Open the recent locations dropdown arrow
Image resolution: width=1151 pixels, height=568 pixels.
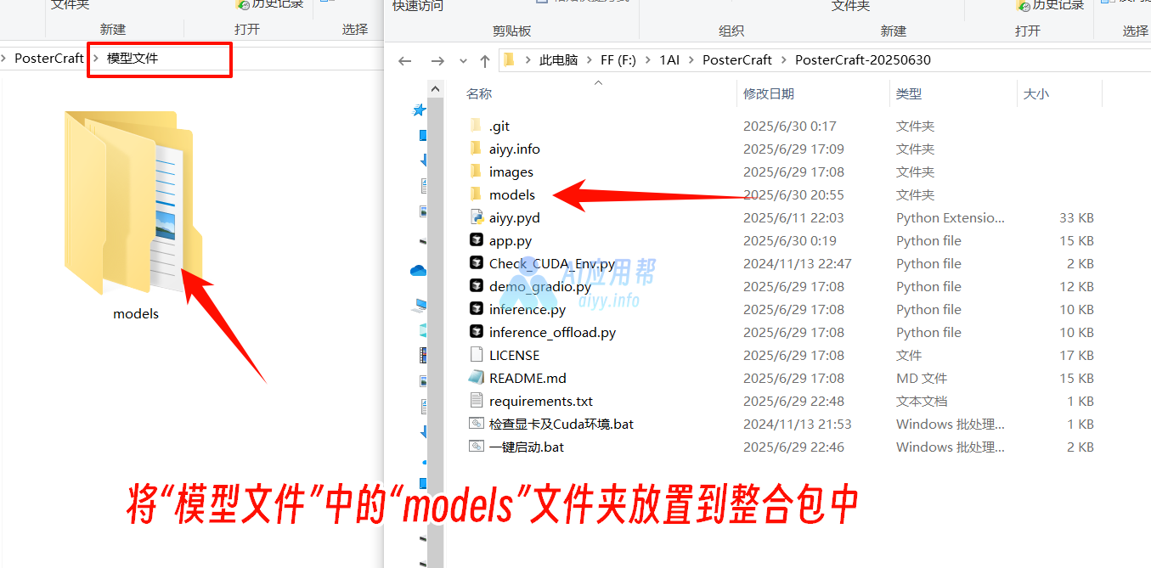click(463, 61)
